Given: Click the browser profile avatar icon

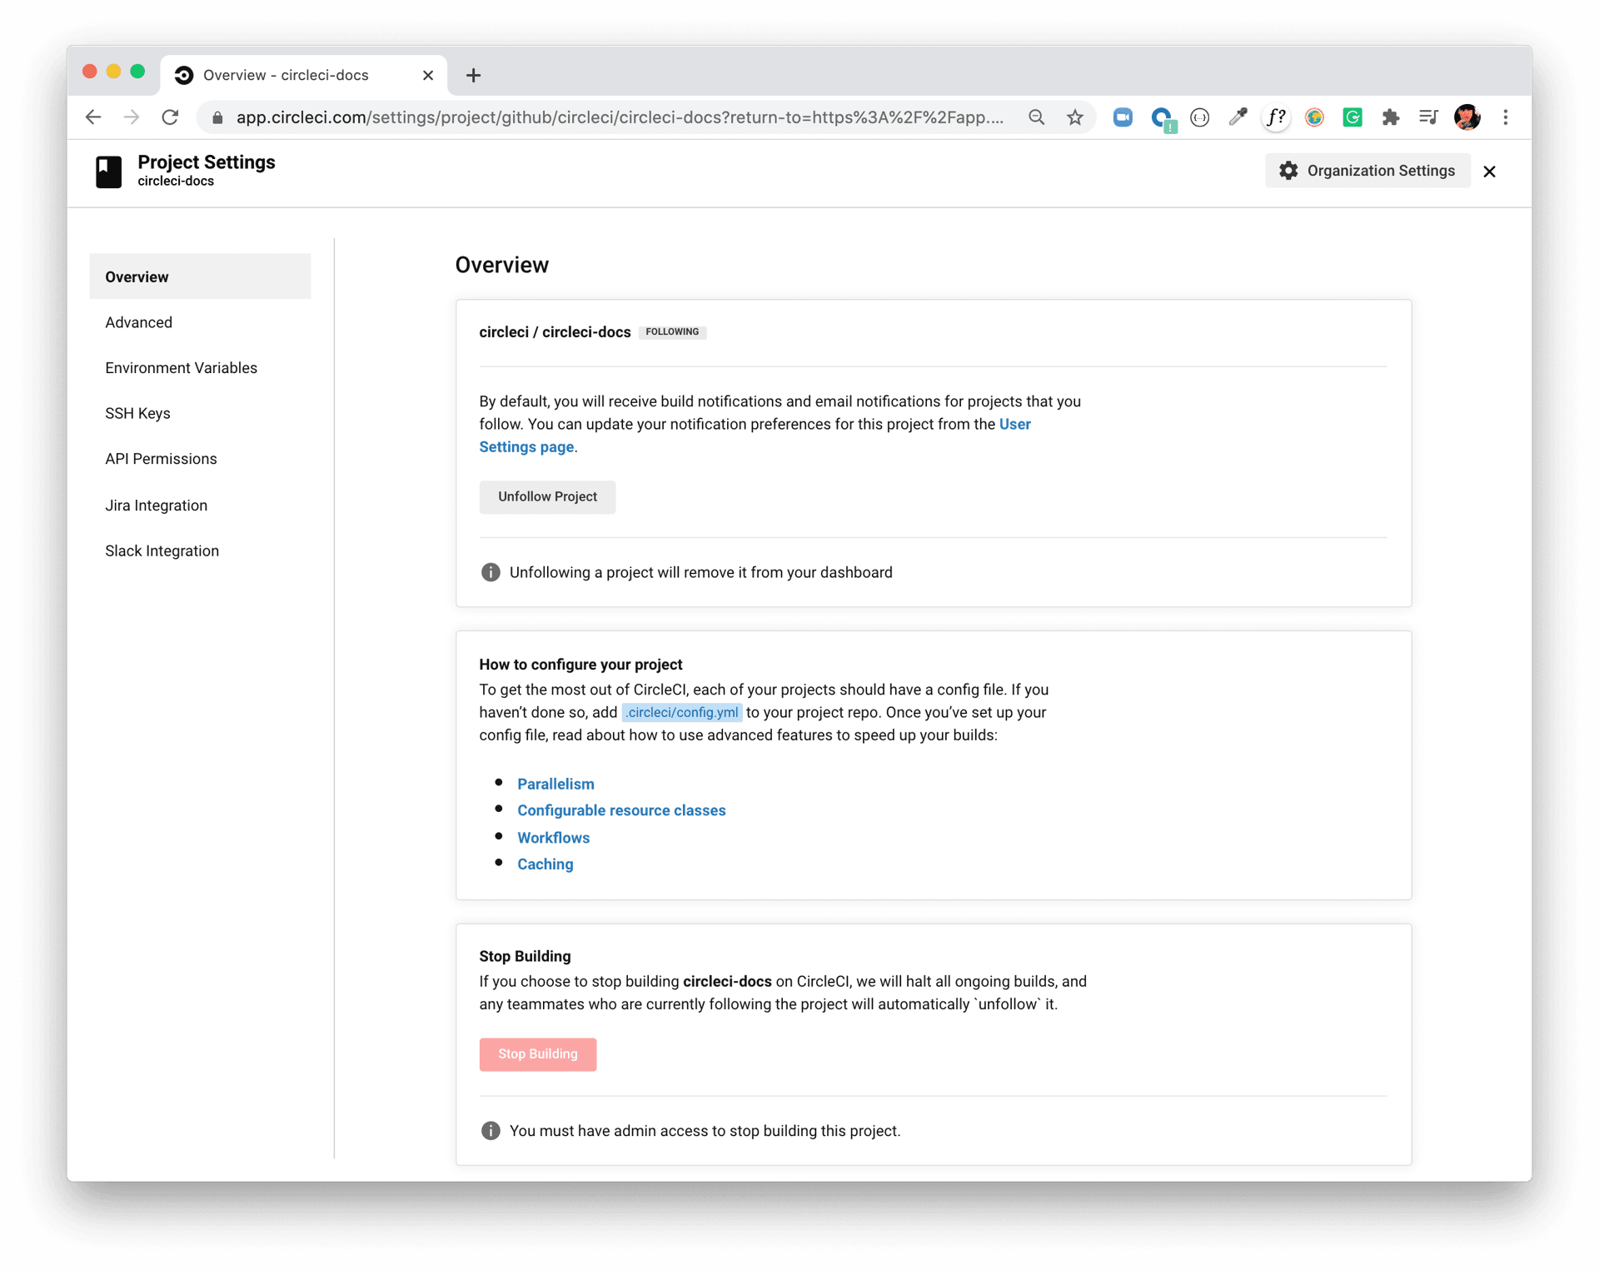Looking at the screenshot, I should pyautogui.click(x=1468, y=117).
